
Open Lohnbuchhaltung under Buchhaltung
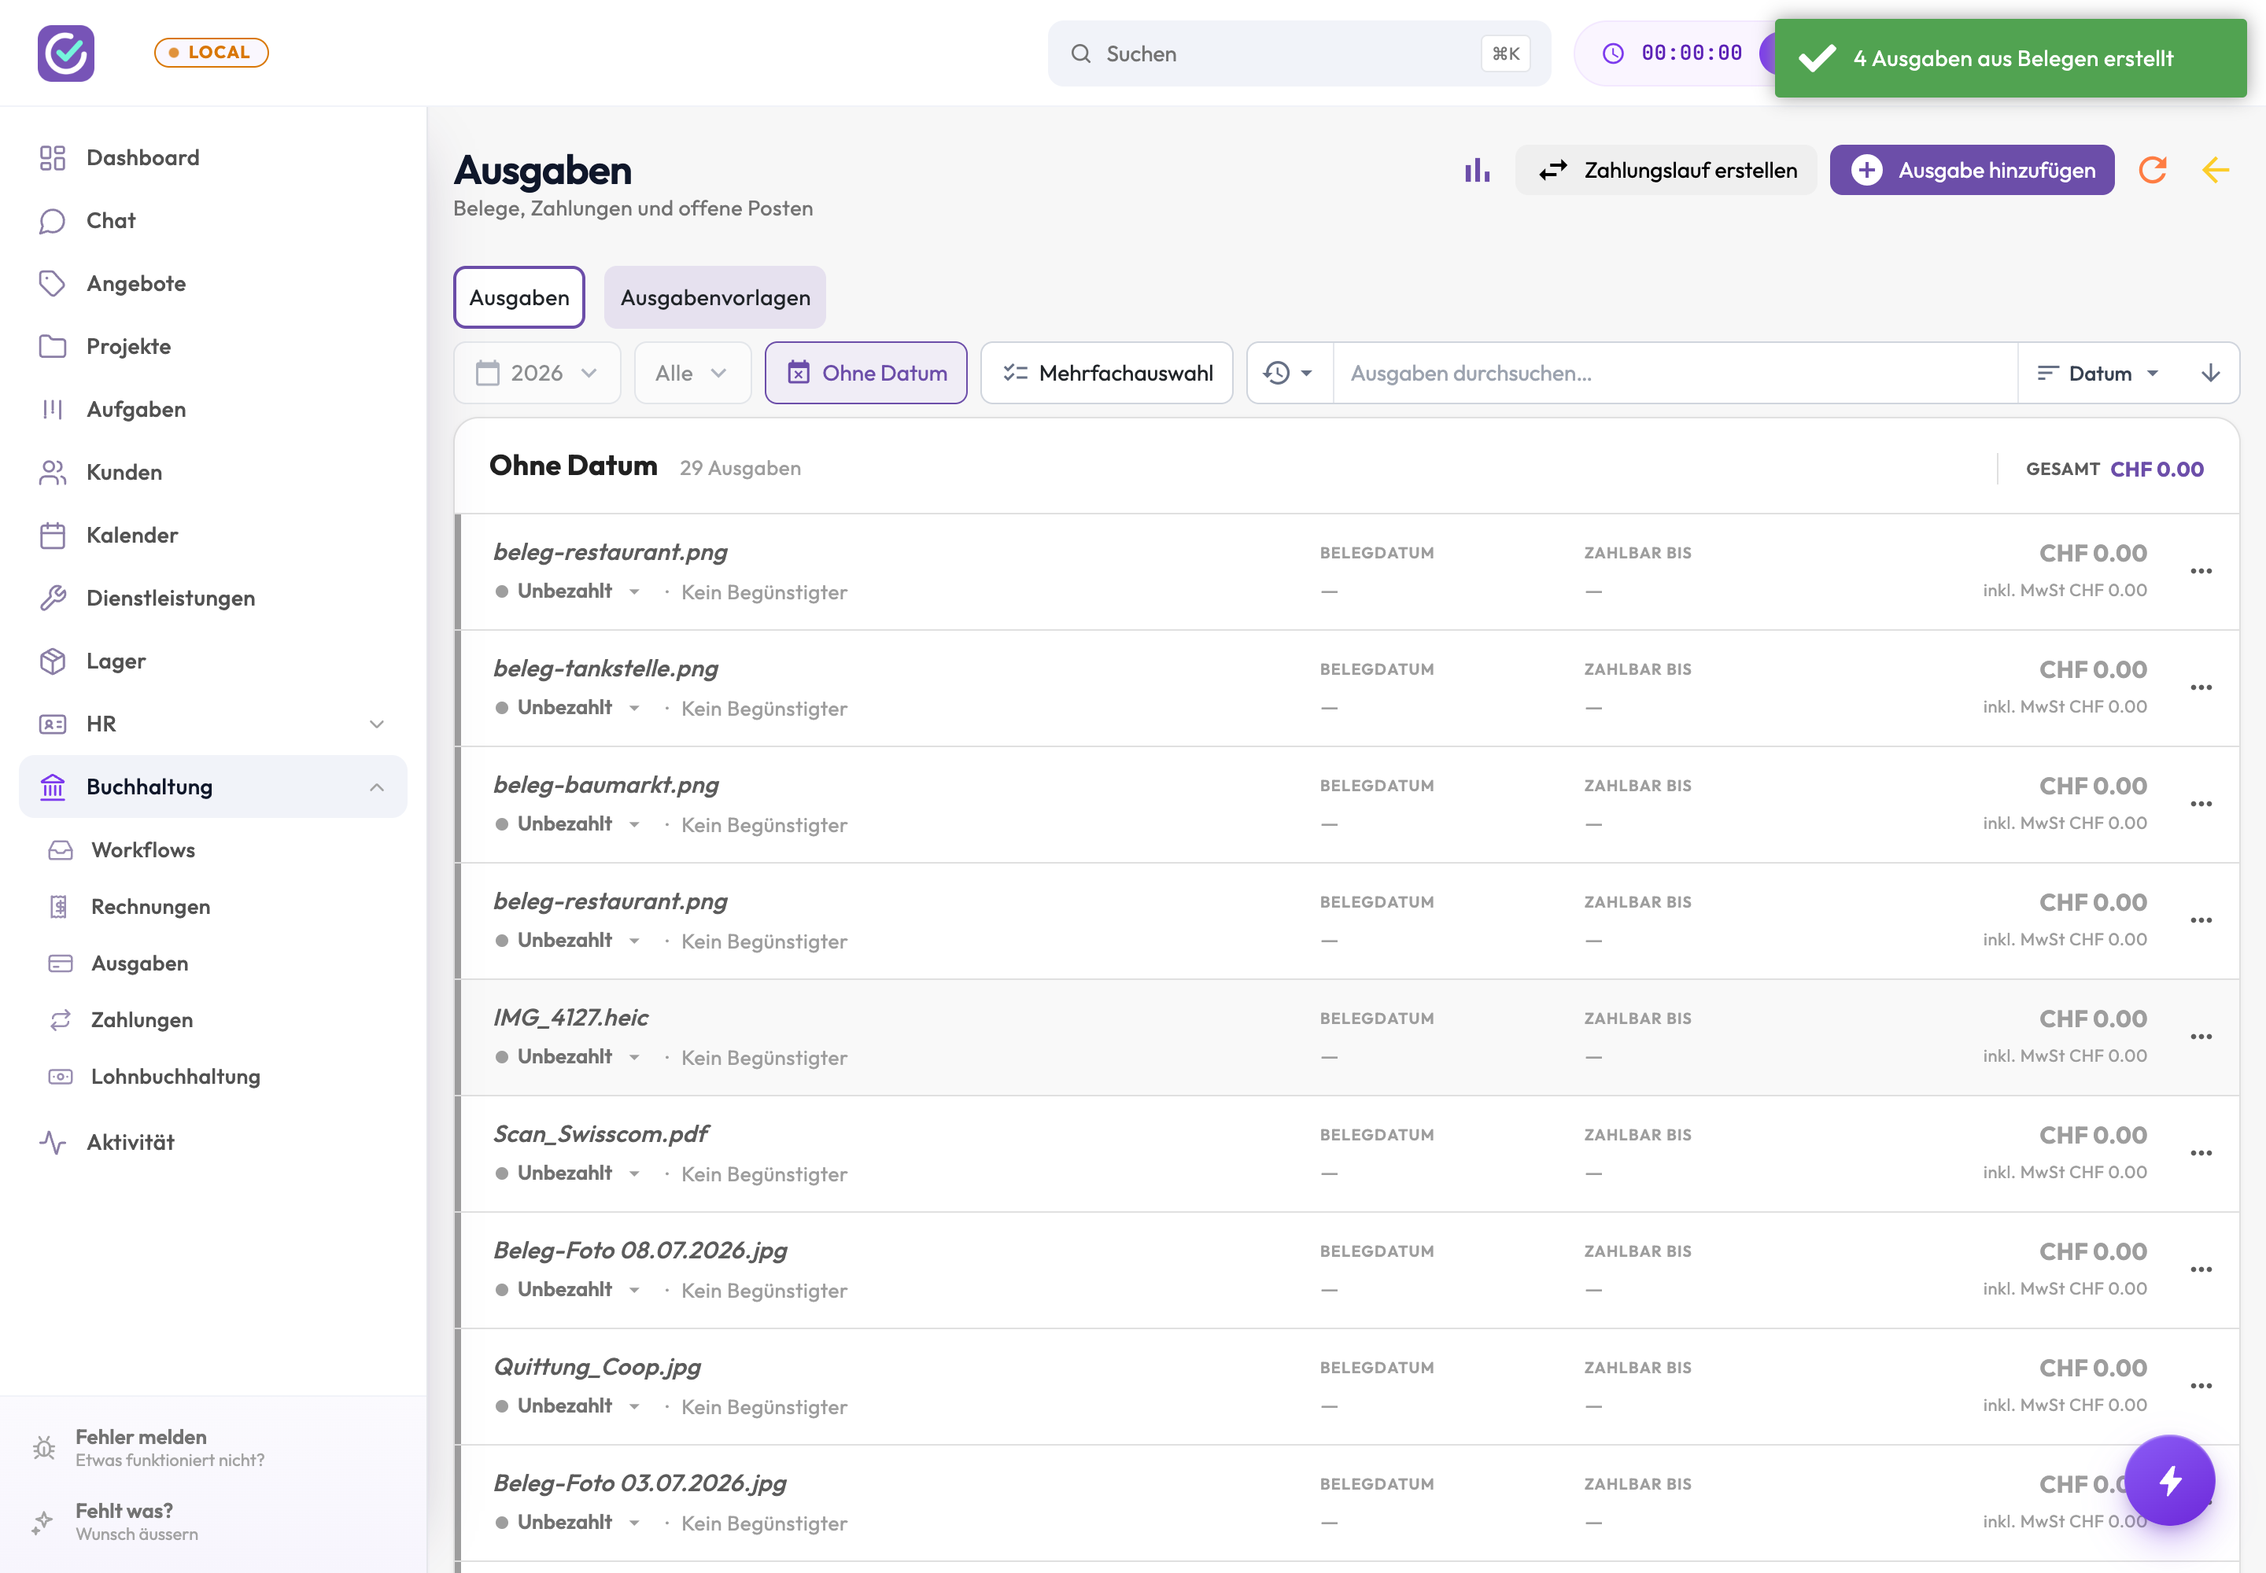(x=213, y=1076)
